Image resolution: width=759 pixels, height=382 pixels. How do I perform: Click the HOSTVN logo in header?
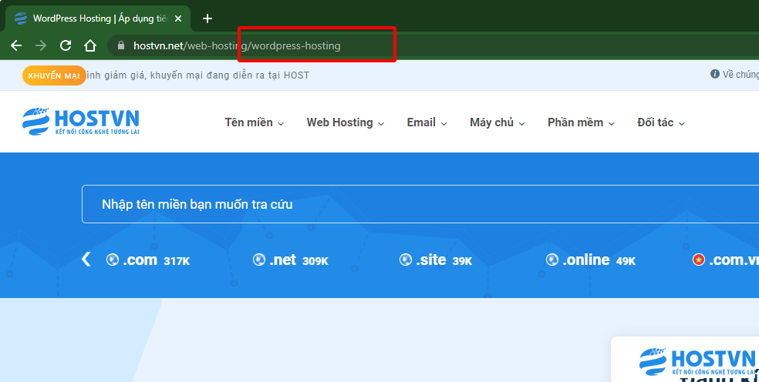pyautogui.click(x=81, y=122)
